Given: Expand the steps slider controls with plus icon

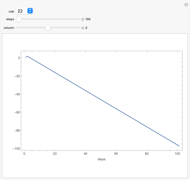Looking at the screenshot, I should (x=83, y=20).
